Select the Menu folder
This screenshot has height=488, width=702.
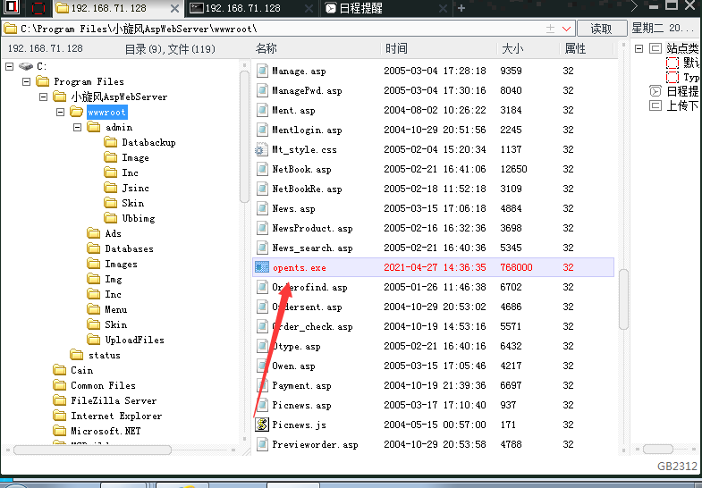pyautogui.click(x=116, y=309)
